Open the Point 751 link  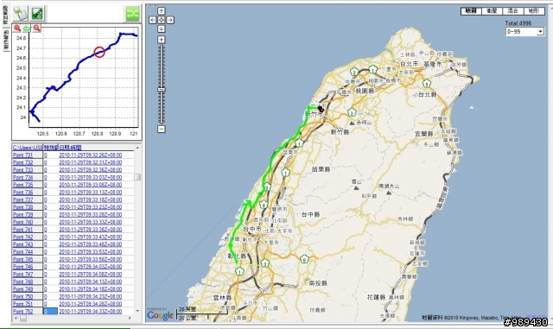pyautogui.click(x=22, y=304)
